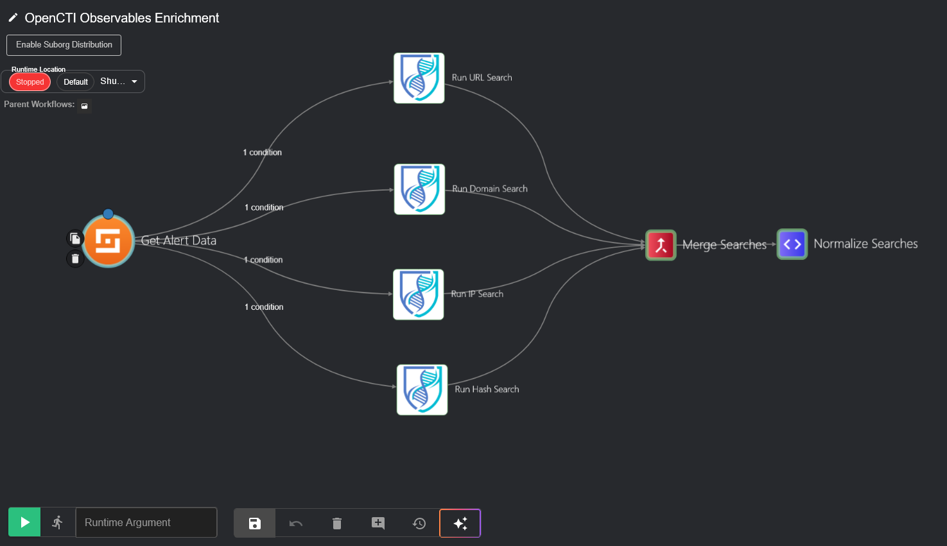
Task: Click the Run IP Search label
Action: point(477,294)
